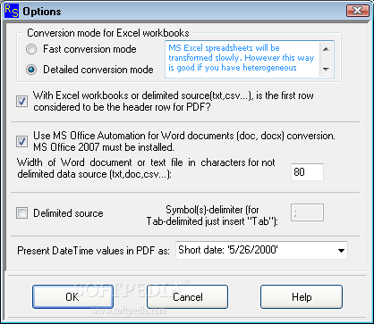This screenshot has height=324, width=374.
Task: Click 'Present DateTime values in PDF as:' label
Action: [x=93, y=251]
